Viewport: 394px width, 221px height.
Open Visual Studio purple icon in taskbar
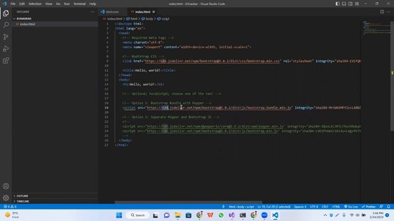click(231, 215)
